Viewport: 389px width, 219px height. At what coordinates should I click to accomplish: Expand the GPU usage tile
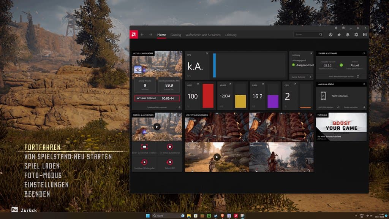[x=198, y=84]
